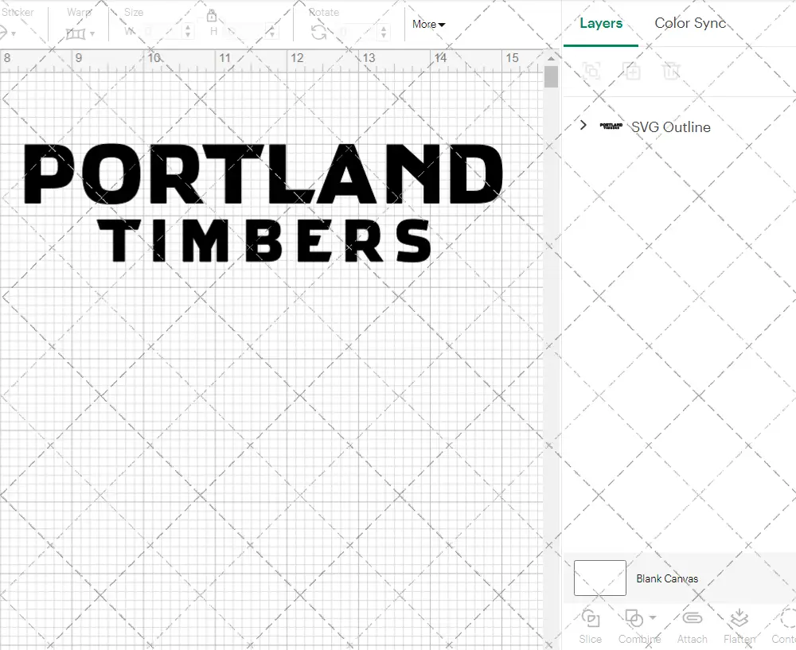Select the SVG Outline layer
The height and width of the screenshot is (650, 796).
(671, 126)
